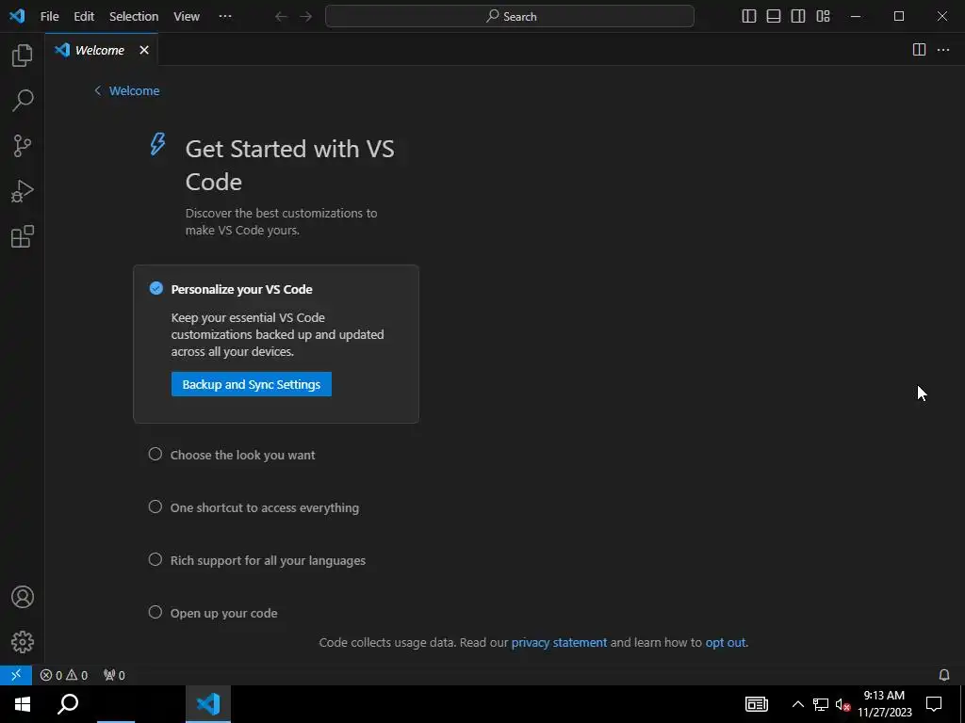
Task: Click Backup and Sync Settings button
Action: (x=251, y=384)
